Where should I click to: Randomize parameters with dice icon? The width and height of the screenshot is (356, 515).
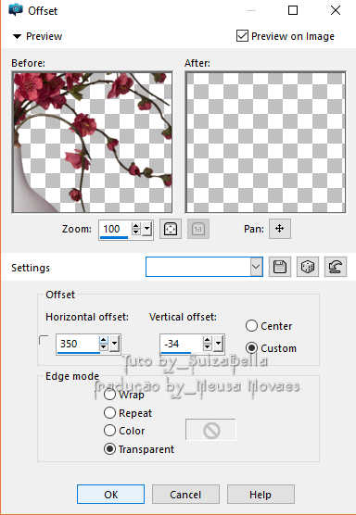308,267
